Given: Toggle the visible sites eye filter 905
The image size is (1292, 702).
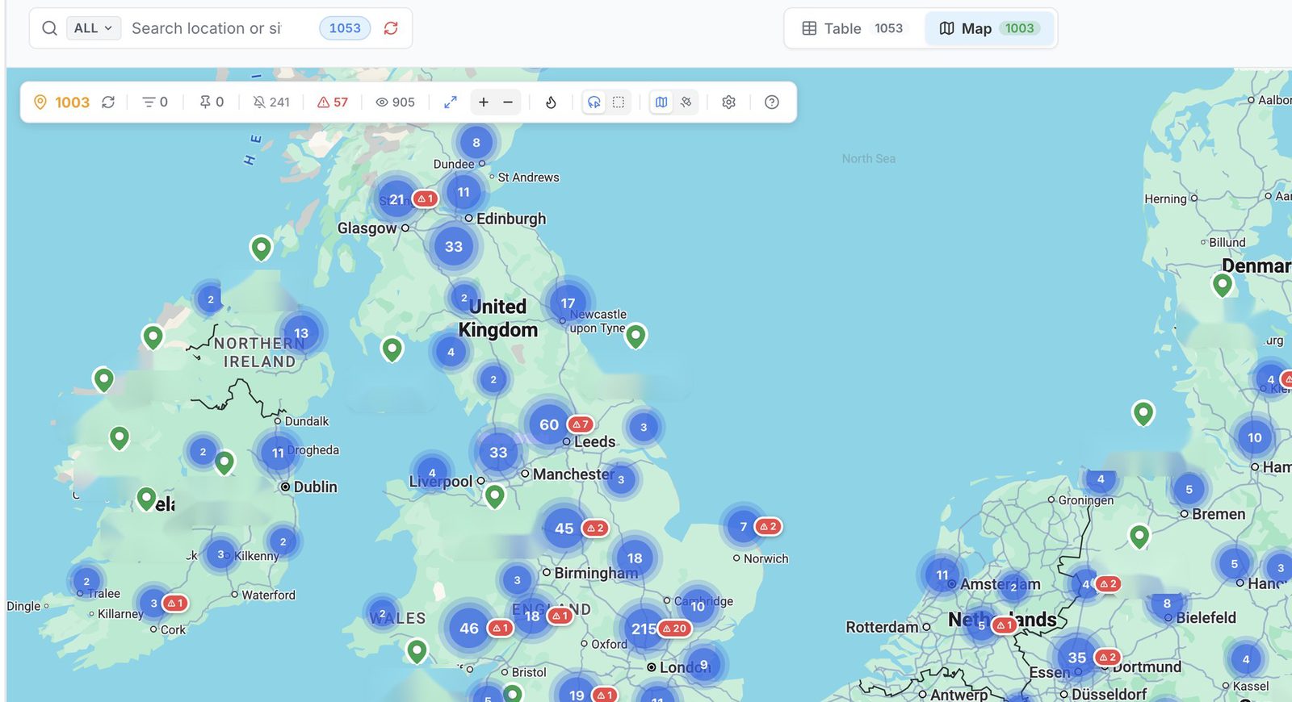Looking at the screenshot, I should pyautogui.click(x=396, y=102).
